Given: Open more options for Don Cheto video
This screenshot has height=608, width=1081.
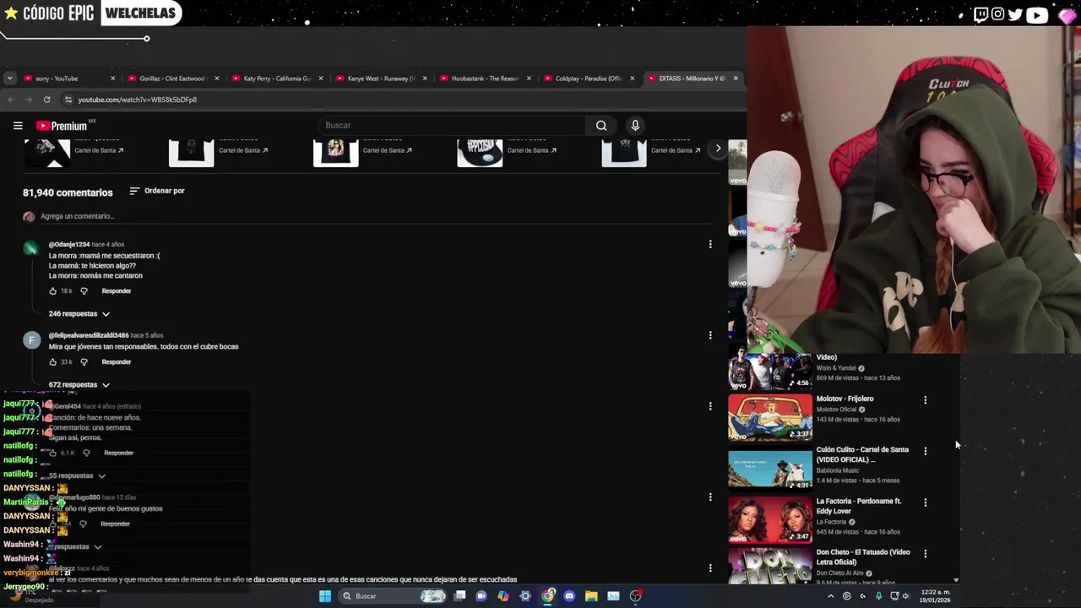Looking at the screenshot, I should point(926,554).
